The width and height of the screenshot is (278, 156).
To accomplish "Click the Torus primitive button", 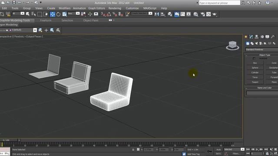I will pyautogui.click(x=255, y=77).
